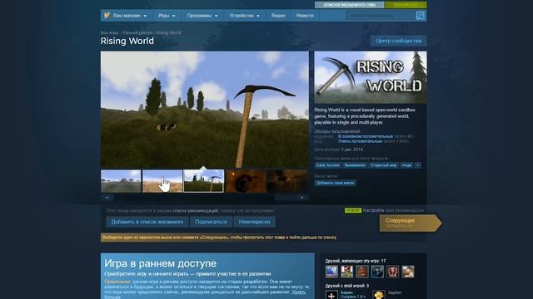This screenshot has height=299, width=533.
Task: Click inside the store search field
Action: [381, 15]
